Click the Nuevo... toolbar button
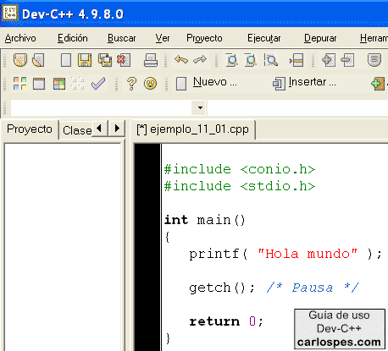Screen dimensions: 388x351 (x=207, y=84)
